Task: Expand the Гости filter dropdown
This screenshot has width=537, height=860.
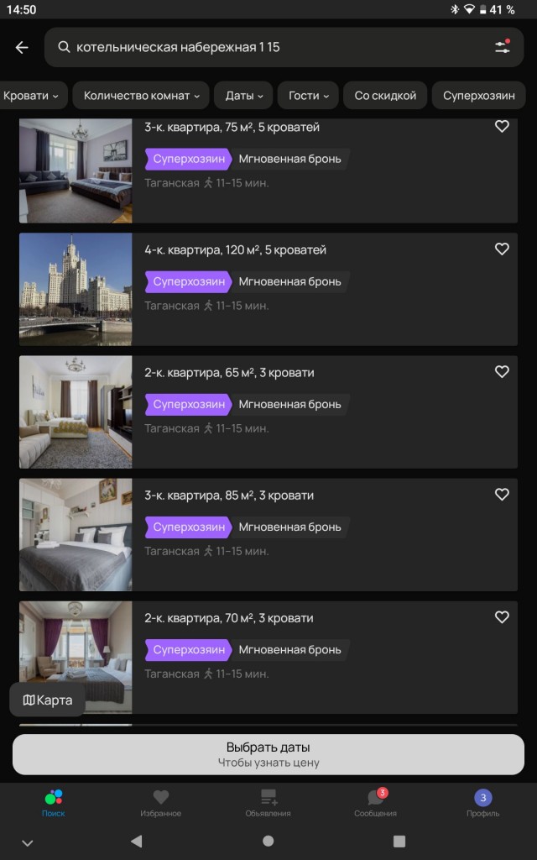Action: [308, 95]
